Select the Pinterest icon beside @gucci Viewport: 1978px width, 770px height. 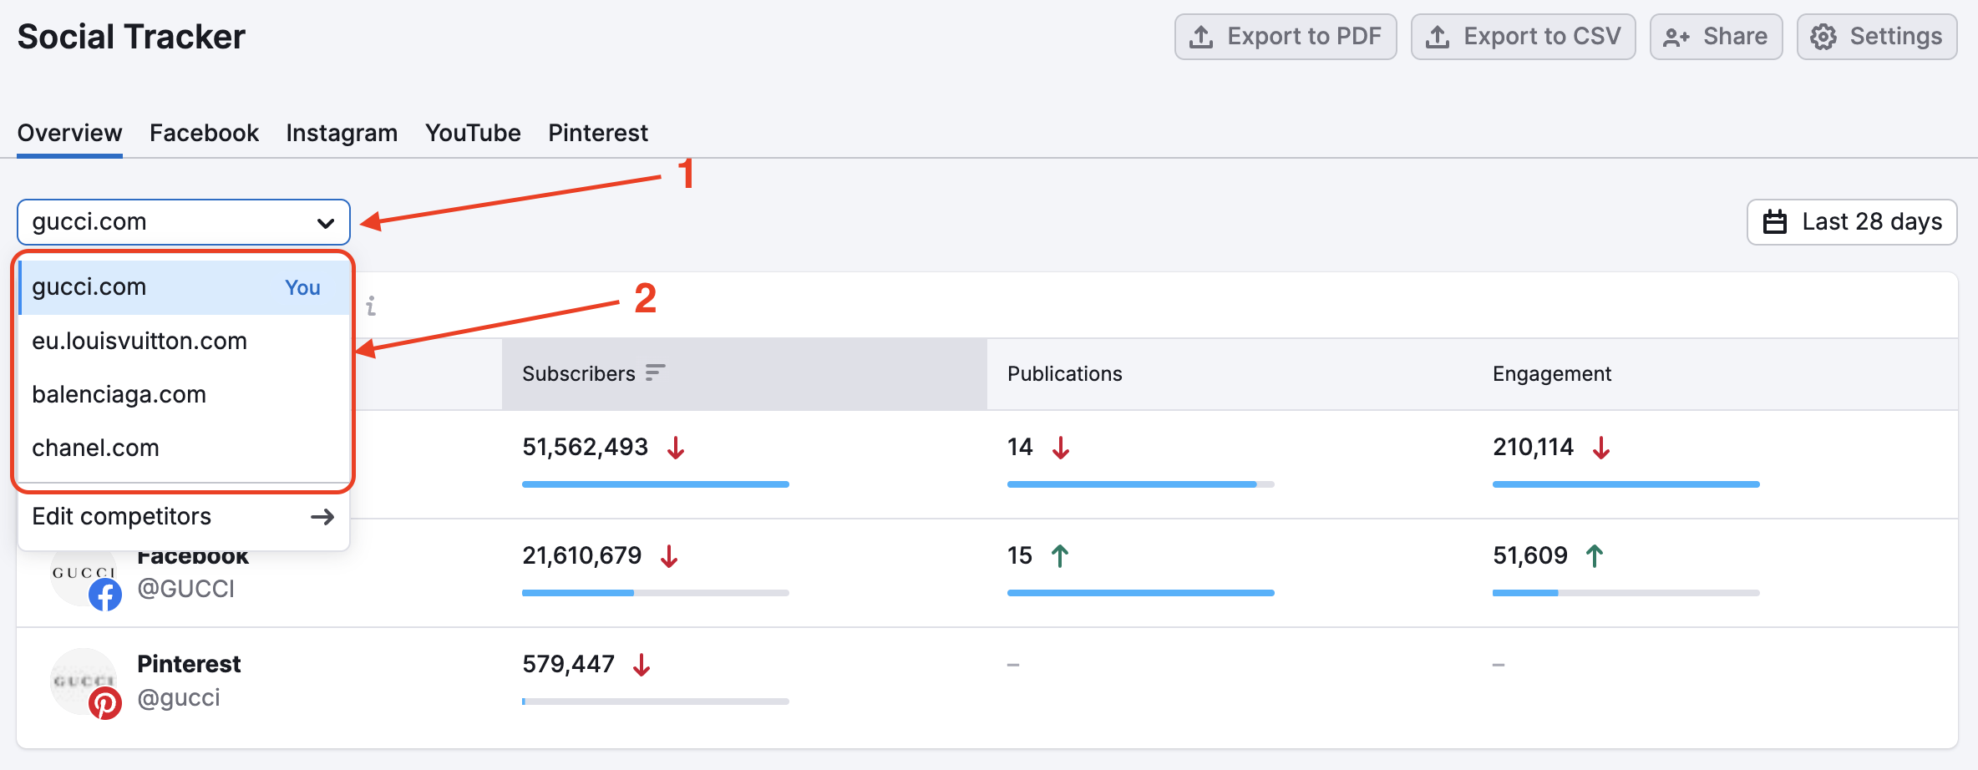(105, 703)
